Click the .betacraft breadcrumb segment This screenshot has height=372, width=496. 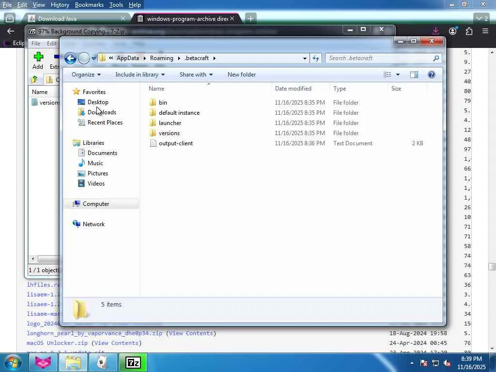197,58
